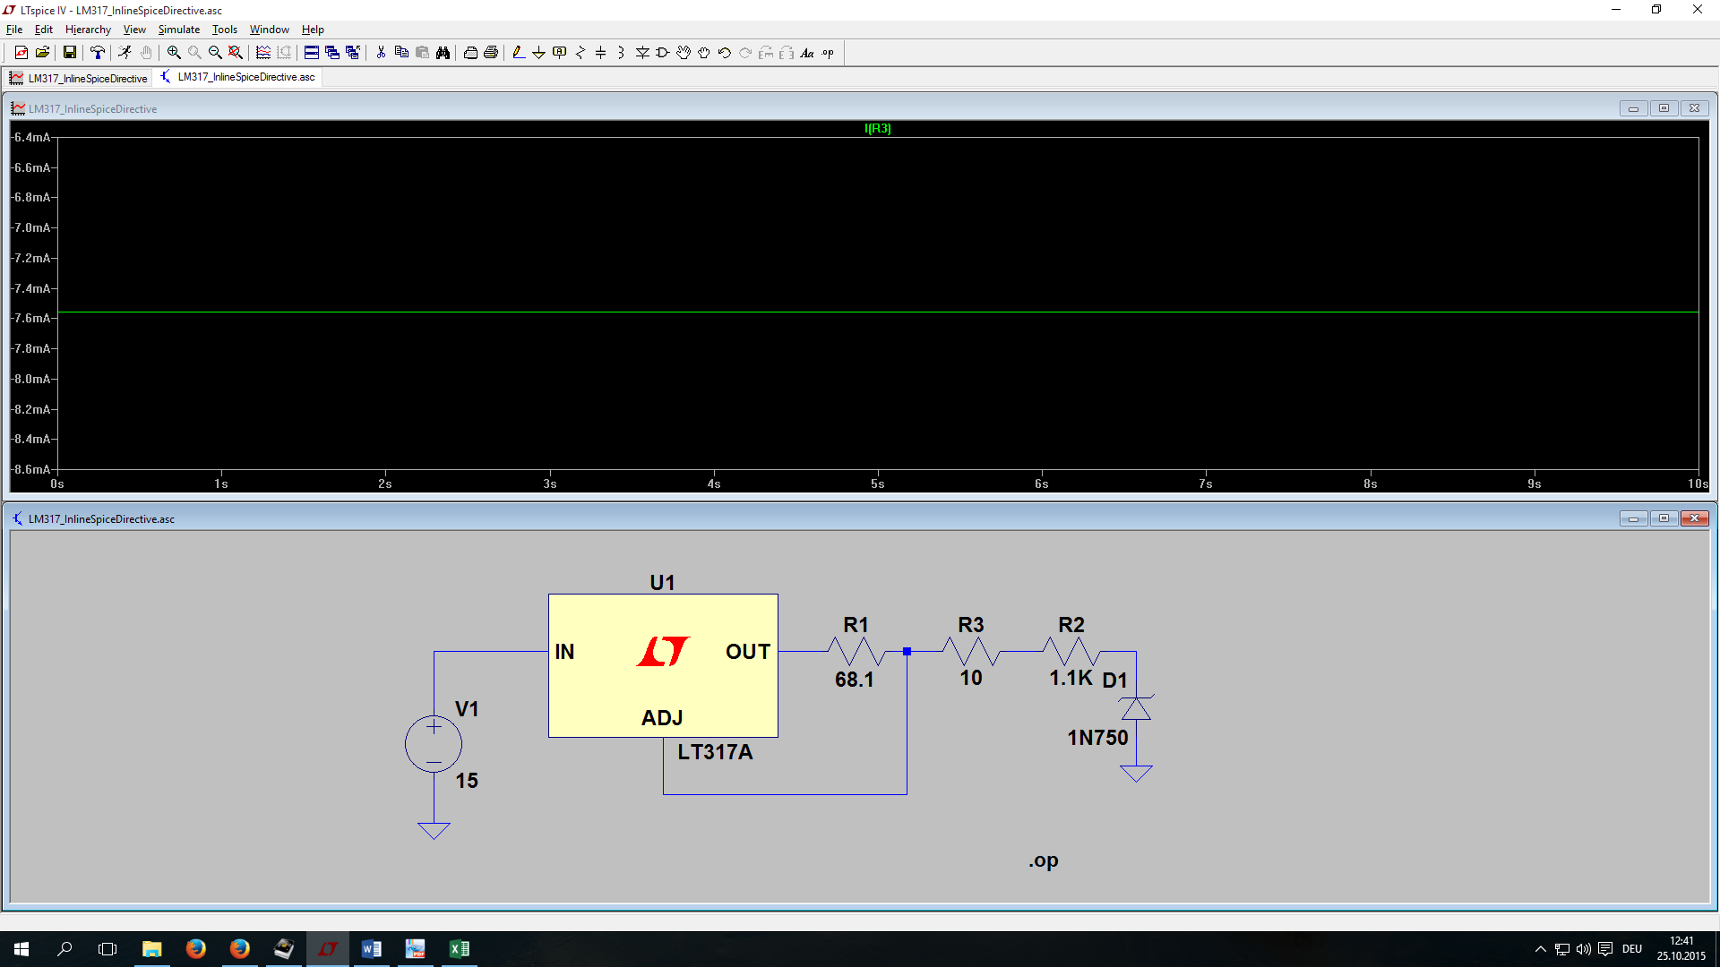Image resolution: width=1720 pixels, height=967 pixels.
Task: Select the Drag hand tool
Action: pos(704,53)
